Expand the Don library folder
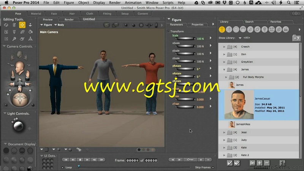Image resolution: width=304 pixels, height=171 pixels. (x=224, y=54)
